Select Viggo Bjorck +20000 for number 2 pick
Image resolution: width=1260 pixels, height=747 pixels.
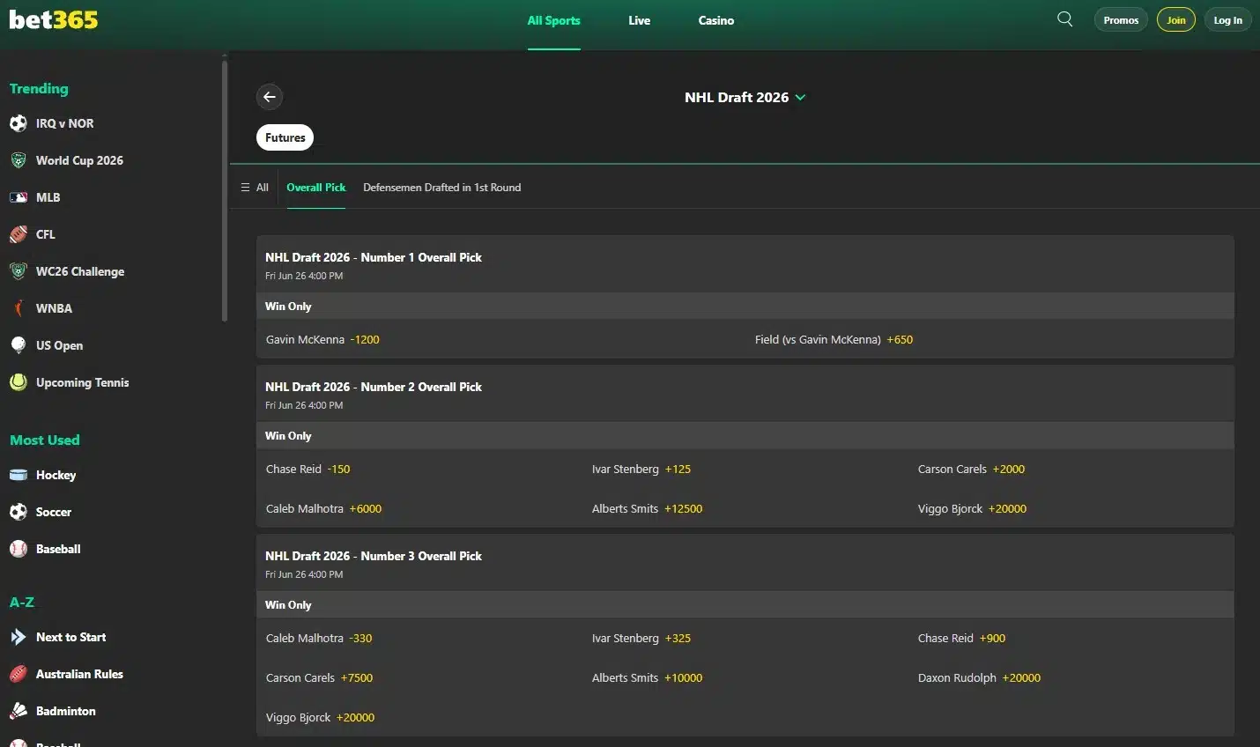(x=972, y=508)
